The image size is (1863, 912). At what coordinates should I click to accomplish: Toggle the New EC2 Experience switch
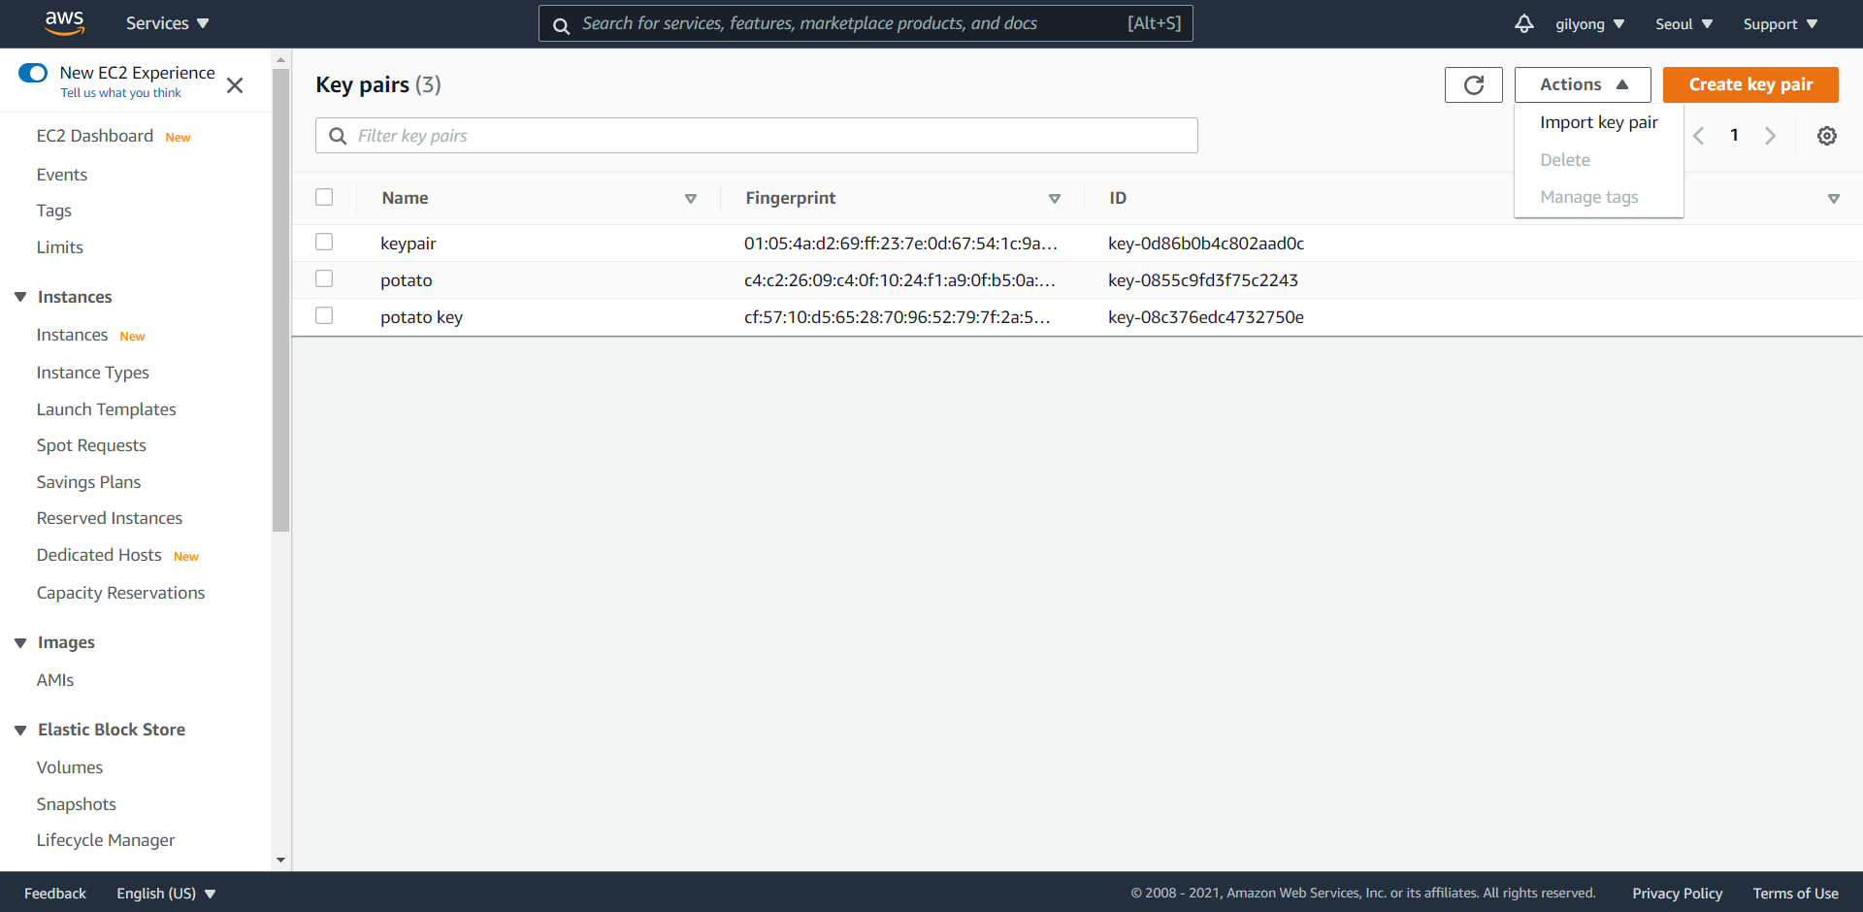(33, 73)
